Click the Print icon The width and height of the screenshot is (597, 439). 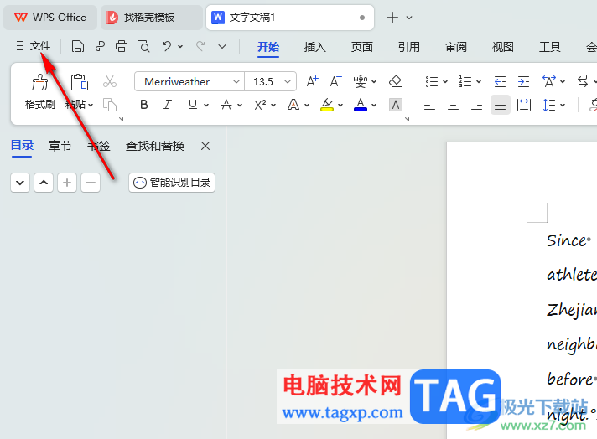point(122,46)
